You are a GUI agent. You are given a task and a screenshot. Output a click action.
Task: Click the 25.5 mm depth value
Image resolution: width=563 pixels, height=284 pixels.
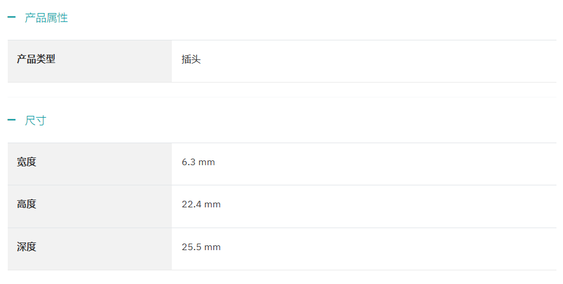click(201, 247)
